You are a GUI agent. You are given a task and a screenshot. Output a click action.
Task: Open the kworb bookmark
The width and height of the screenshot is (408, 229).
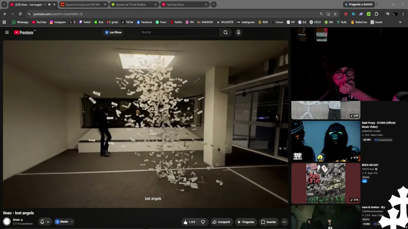[x=376, y=22]
